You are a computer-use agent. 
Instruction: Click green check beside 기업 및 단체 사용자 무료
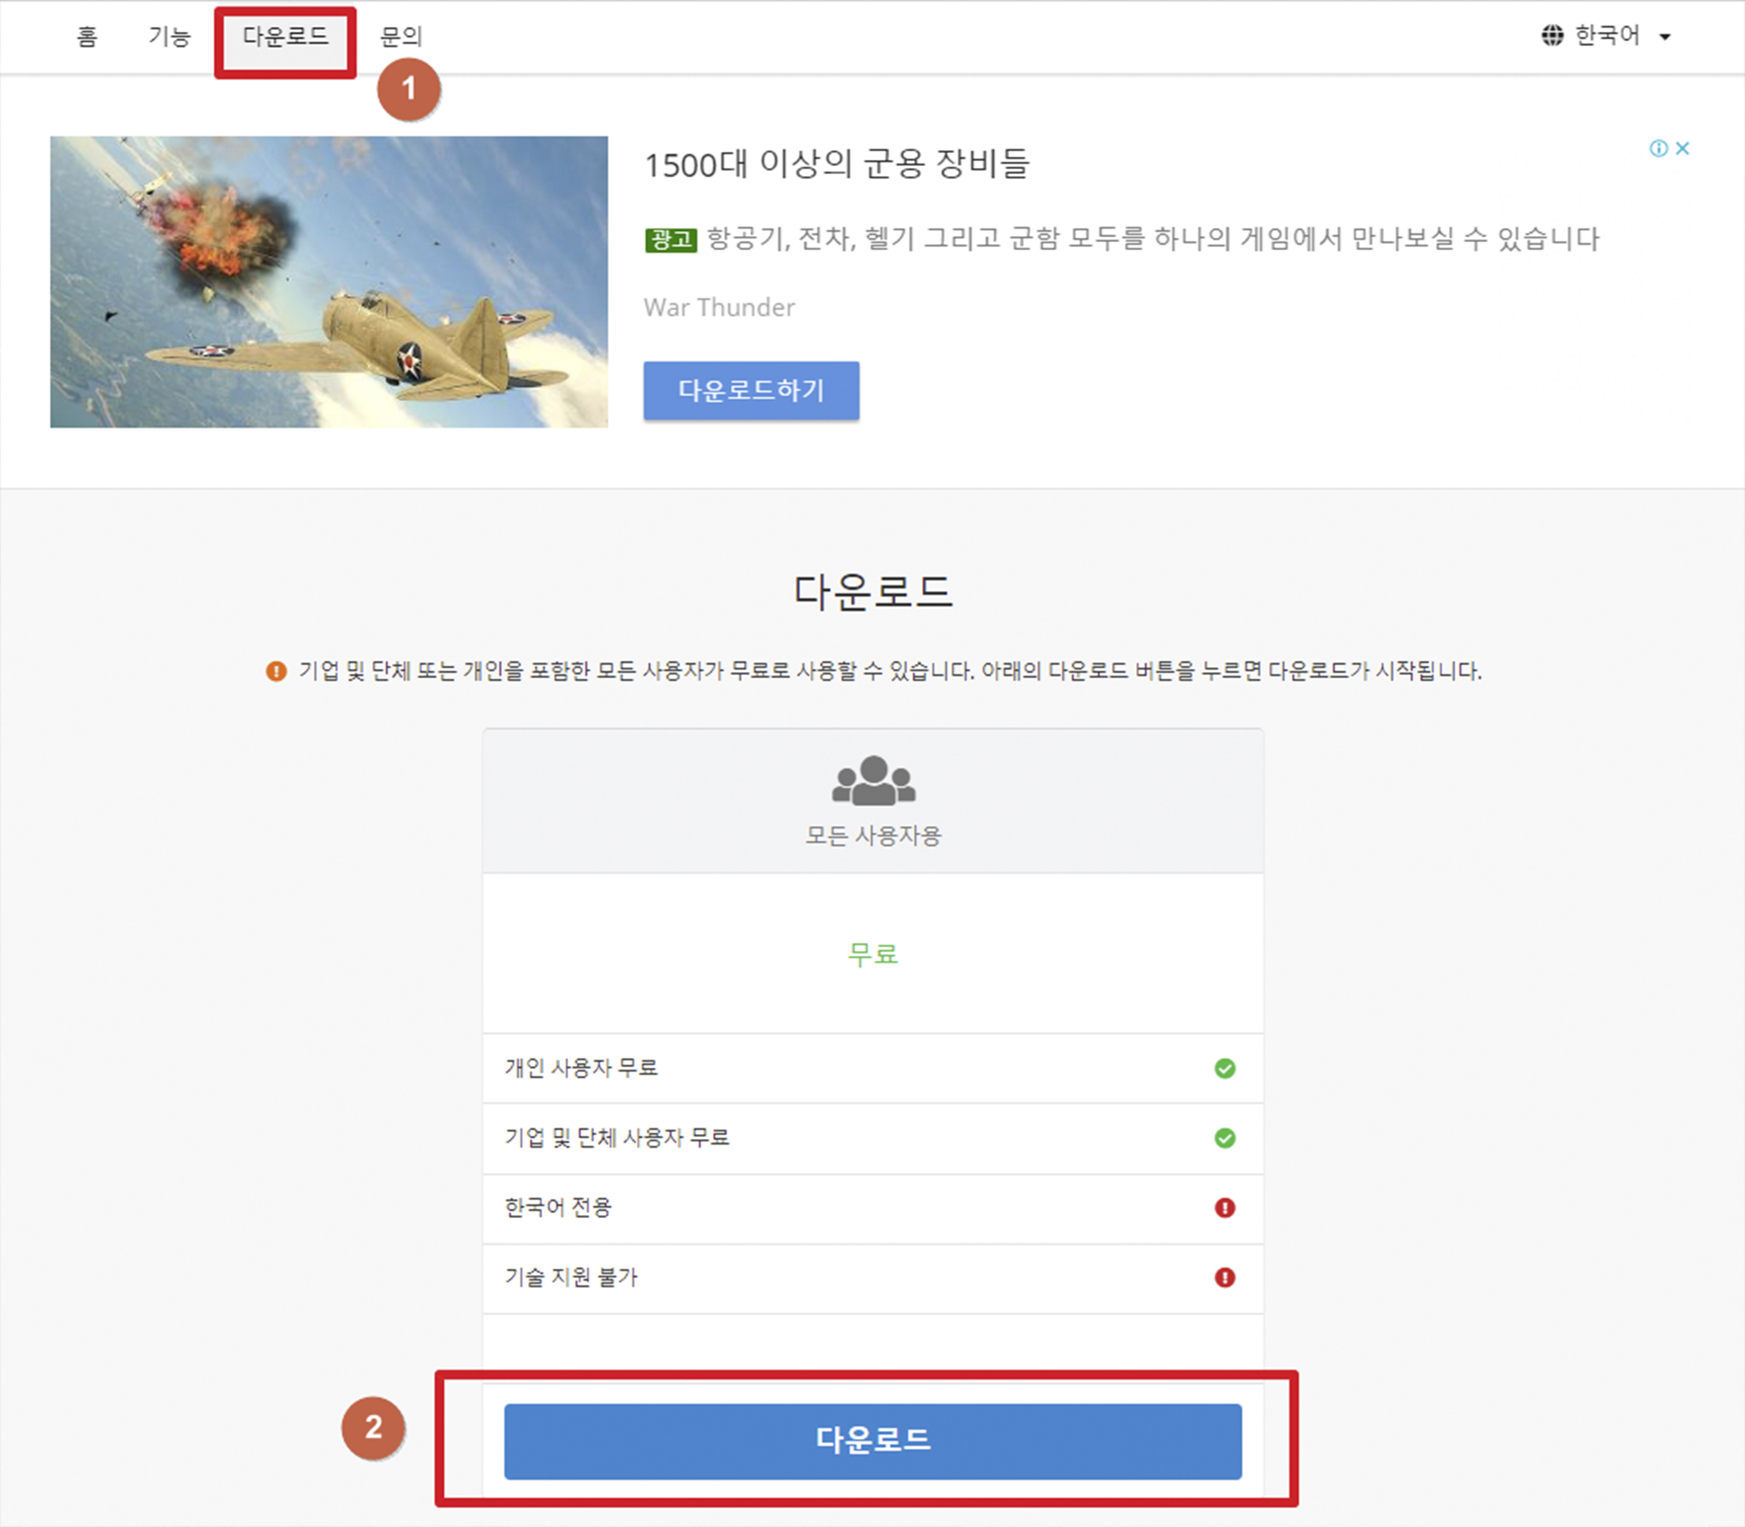(x=1224, y=1138)
